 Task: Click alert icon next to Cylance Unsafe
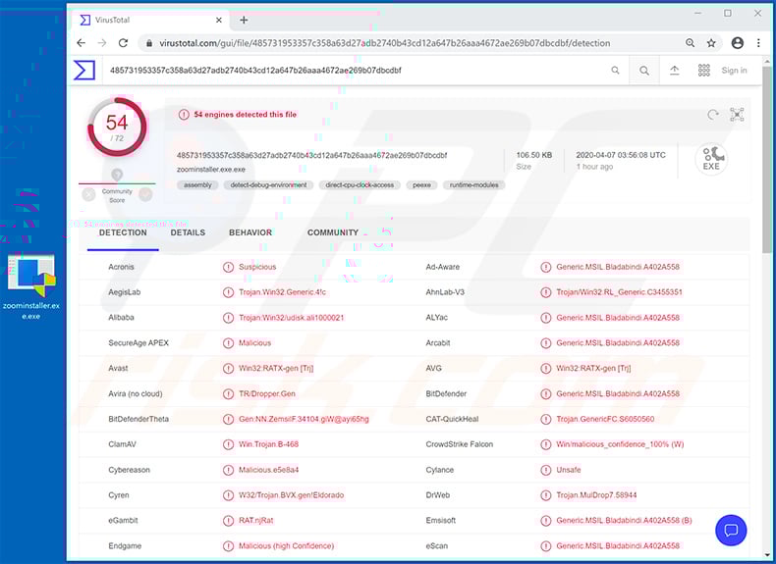coord(546,470)
